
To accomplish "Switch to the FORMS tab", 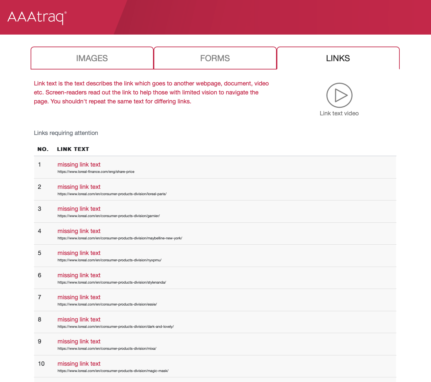I will (x=215, y=58).
